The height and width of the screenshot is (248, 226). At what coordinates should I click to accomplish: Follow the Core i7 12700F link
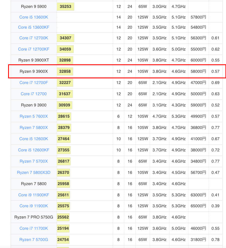(34, 83)
